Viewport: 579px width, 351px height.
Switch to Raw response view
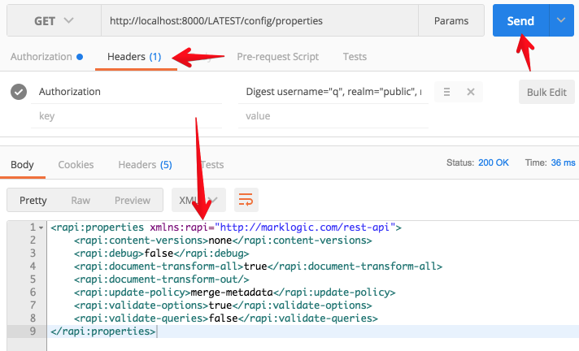(81, 200)
